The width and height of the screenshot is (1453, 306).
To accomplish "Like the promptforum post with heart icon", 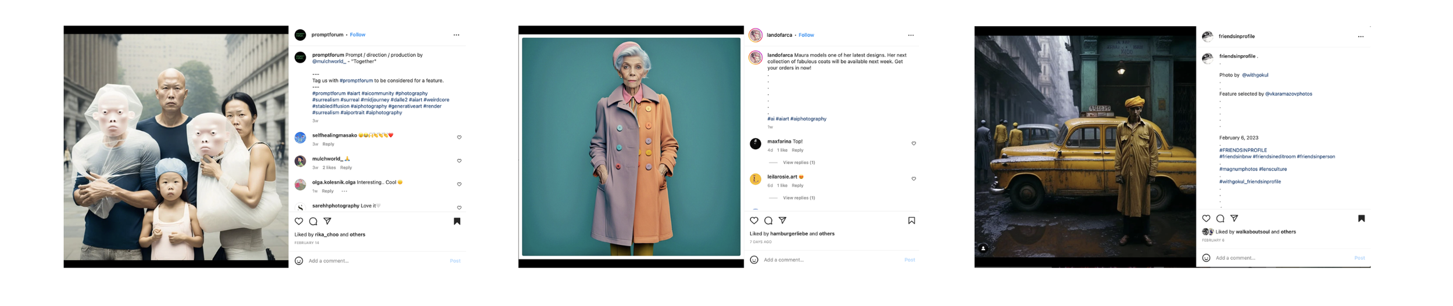I will (x=299, y=221).
